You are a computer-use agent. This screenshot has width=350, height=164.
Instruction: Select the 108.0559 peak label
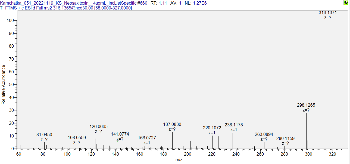(77, 137)
